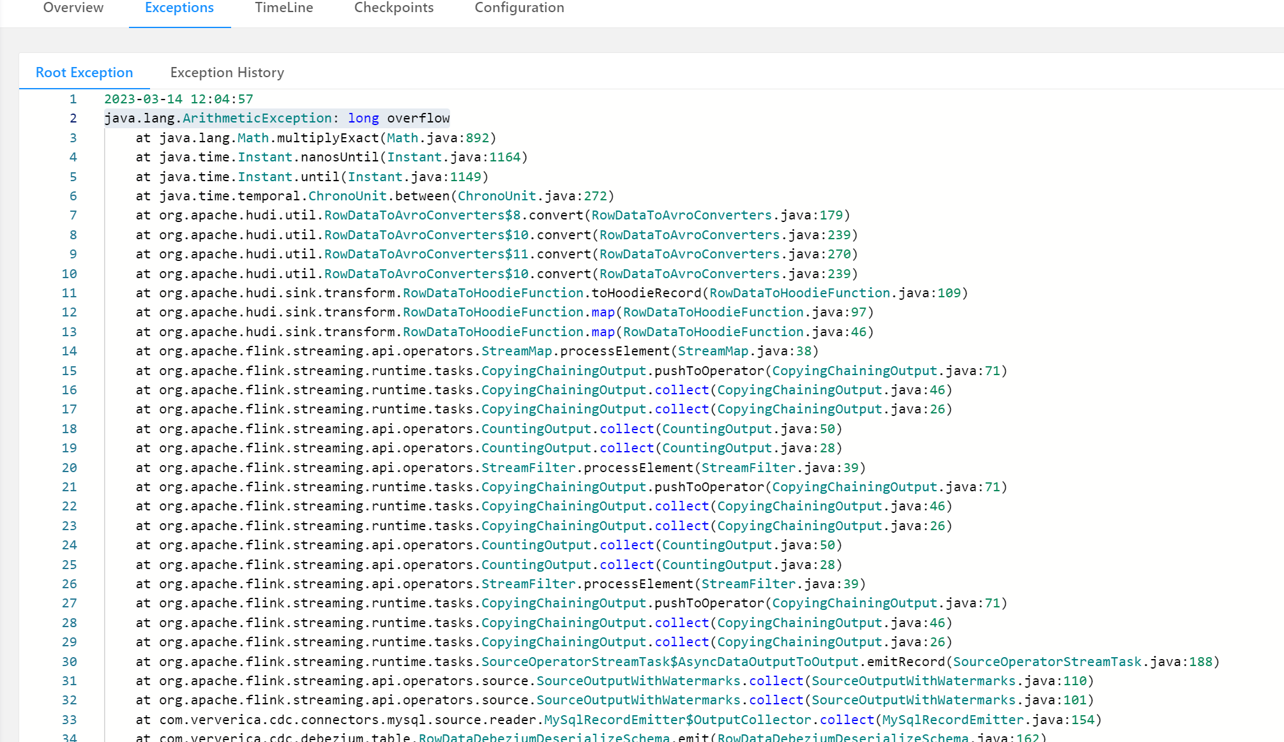Click line number 10 in the gutter
Viewport: 1284px width, 742px height.
pyautogui.click(x=69, y=274)
